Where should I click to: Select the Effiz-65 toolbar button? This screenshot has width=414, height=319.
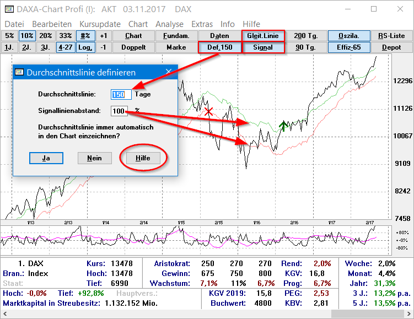[348, 47]
